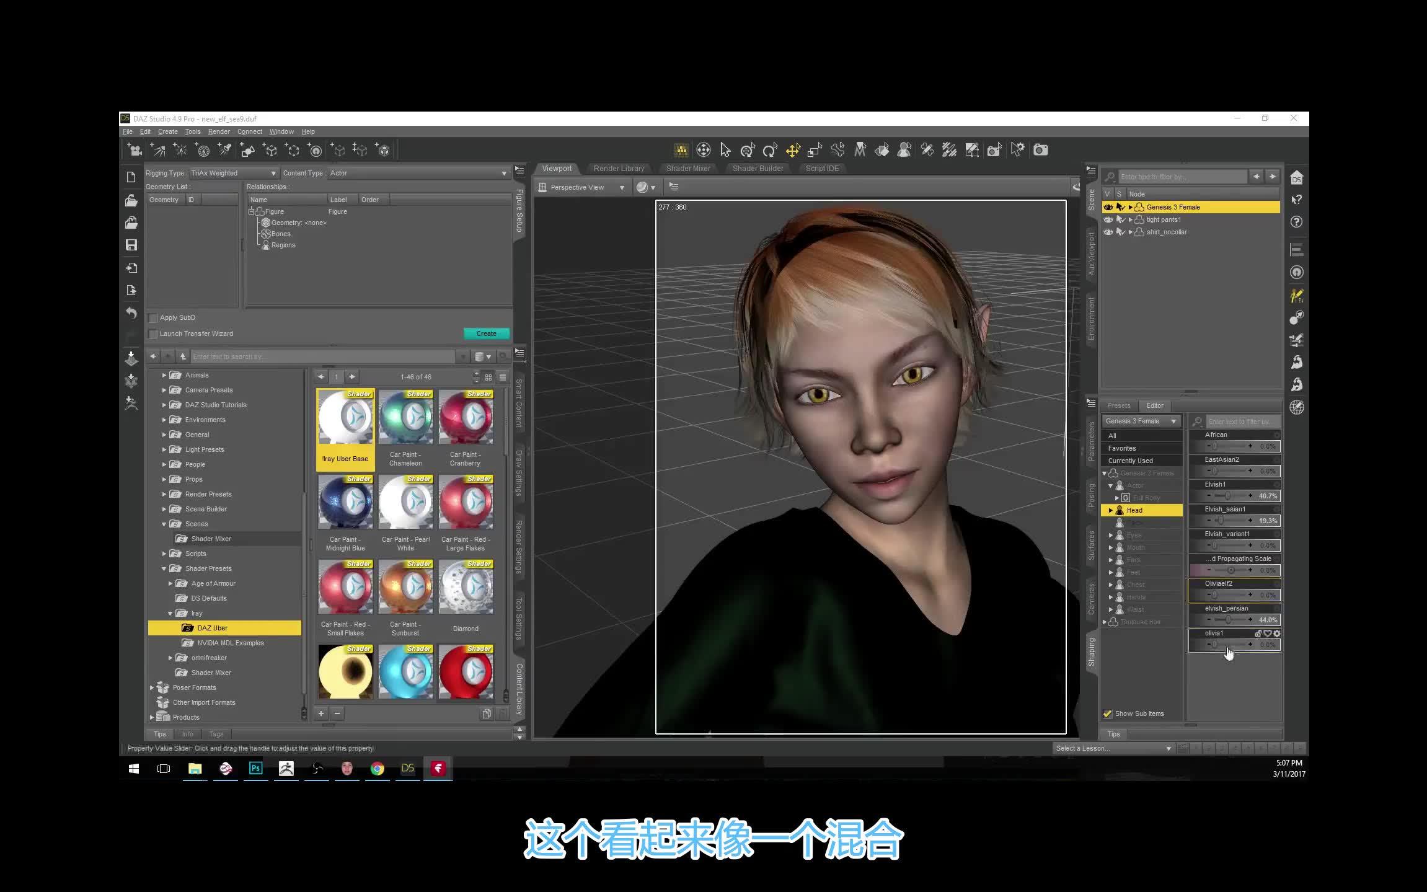Switch to the Shader Mixer tab

click(688, 168)
